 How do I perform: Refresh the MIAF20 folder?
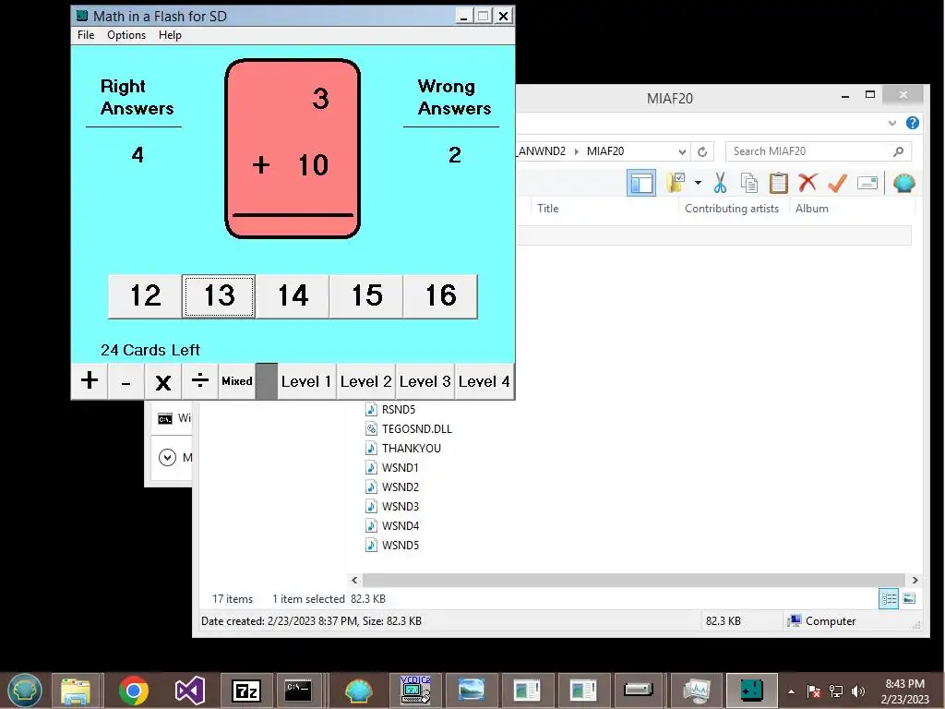(702, 151)
